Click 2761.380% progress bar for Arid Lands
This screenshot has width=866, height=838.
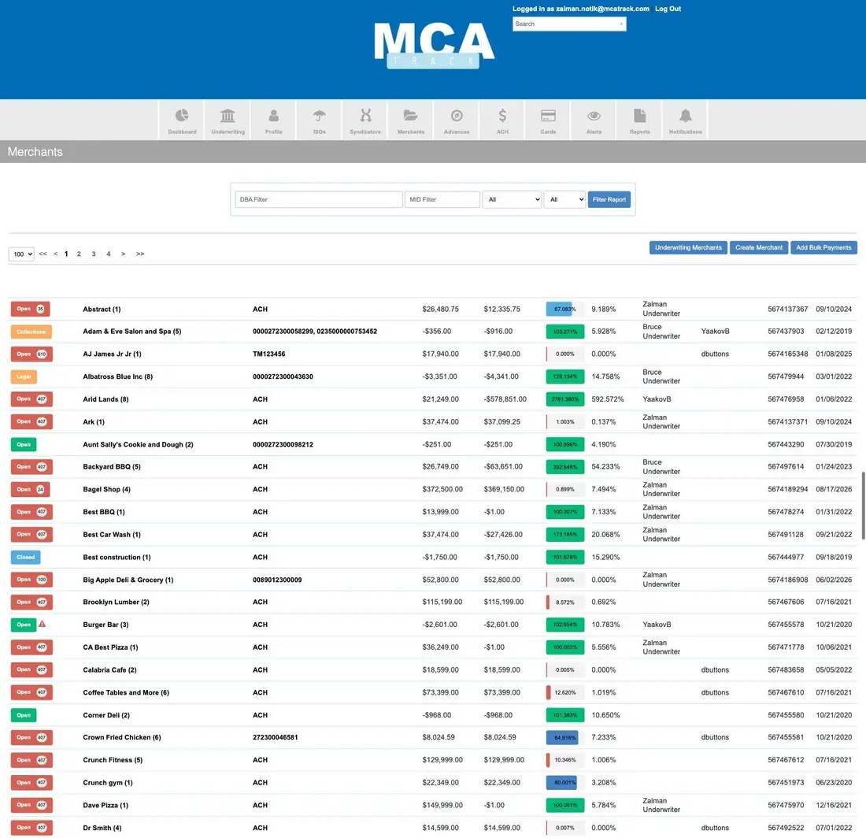click(x=565, y=399)
